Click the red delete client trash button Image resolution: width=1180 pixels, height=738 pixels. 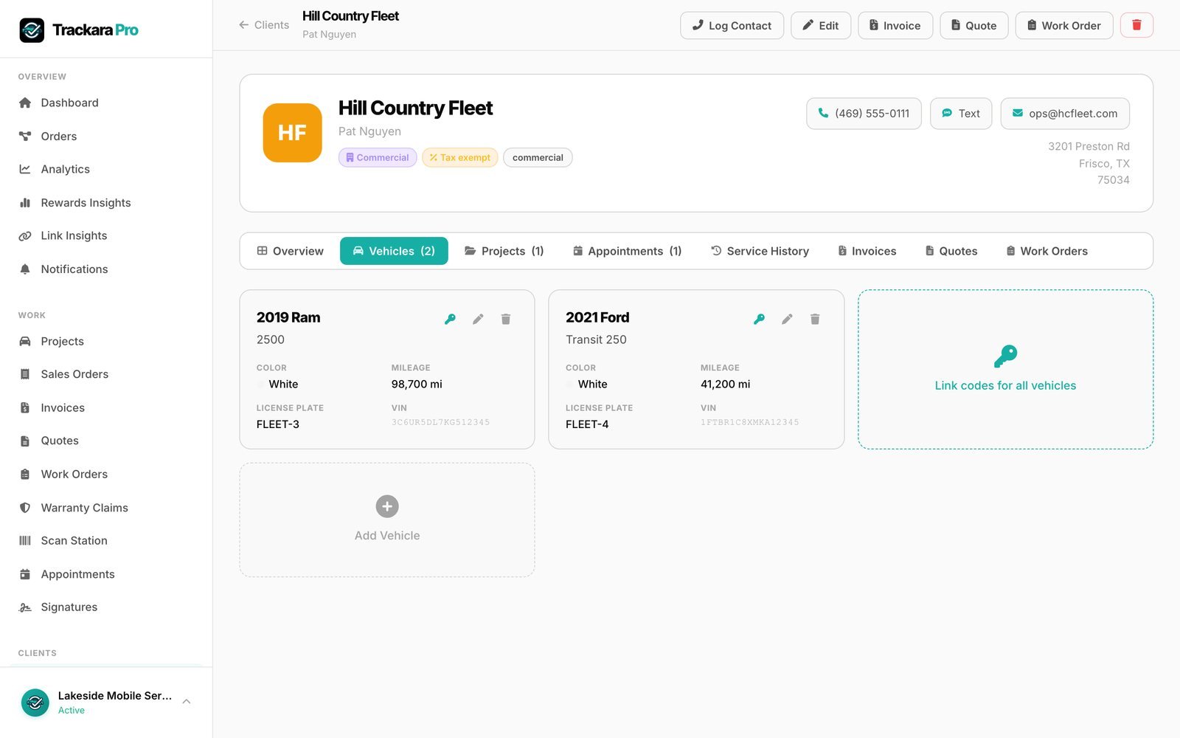pyautogui.click(x=1136, y=25)
